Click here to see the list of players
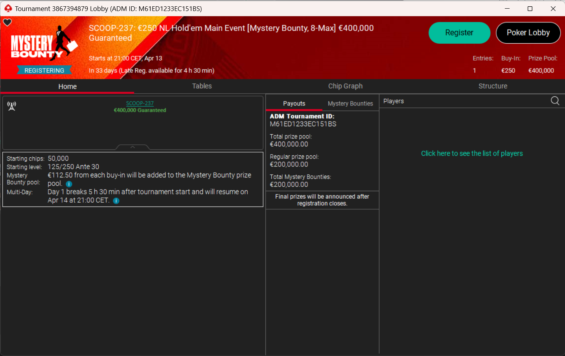 pyautogui.click(x=472, y=153)
